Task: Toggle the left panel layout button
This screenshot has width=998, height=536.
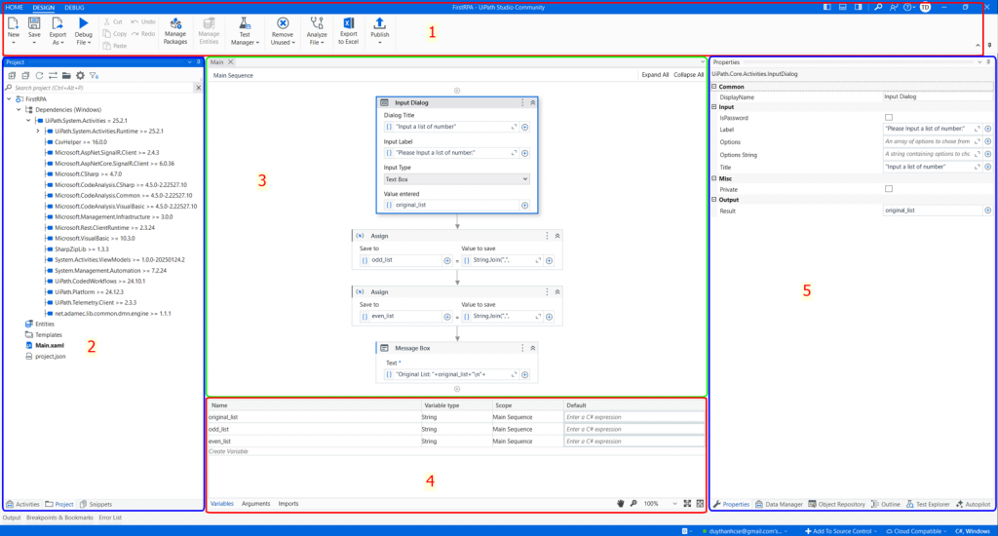Action: pos(826,7)
